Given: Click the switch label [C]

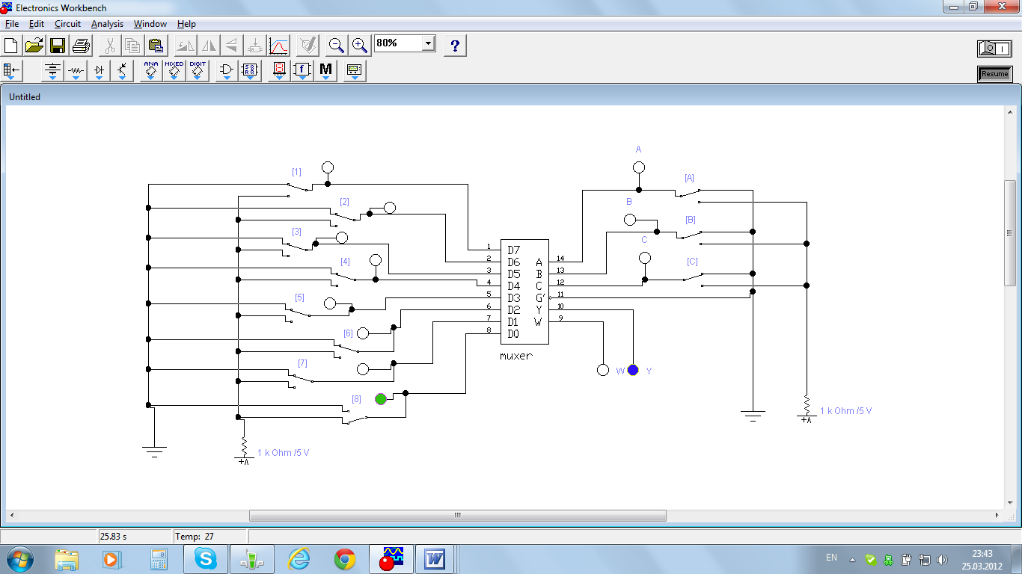Looking at the screenshot, I should [692, 262].
